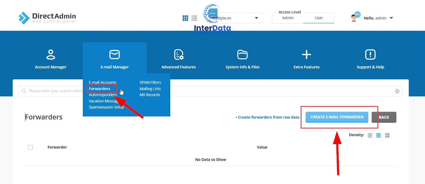Click the BACK button

[x=384, y=117]
